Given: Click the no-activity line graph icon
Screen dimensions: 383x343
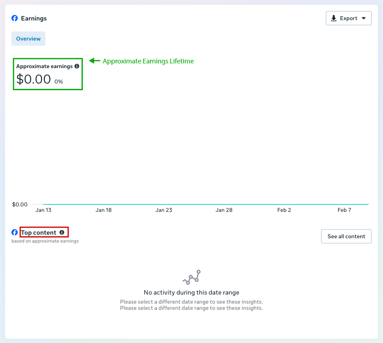Looking at the screenshot, I should click(191, 277).
